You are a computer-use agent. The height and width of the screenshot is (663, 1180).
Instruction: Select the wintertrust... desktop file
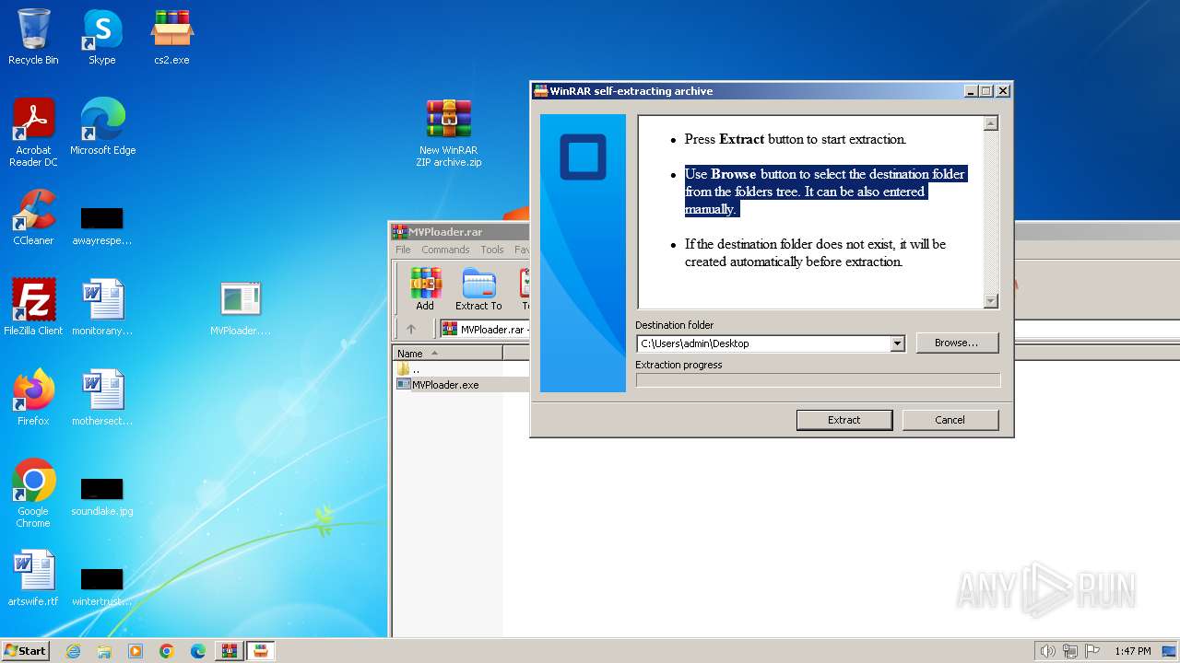point(101,587)
